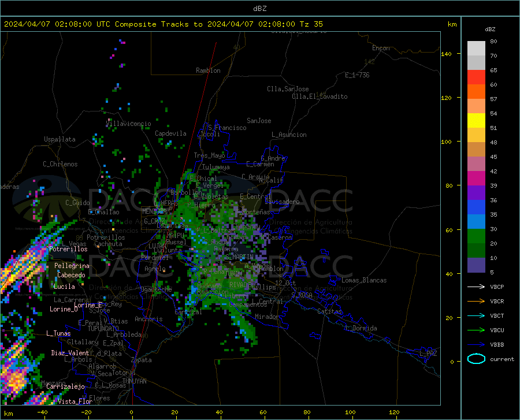Click the VBCP legend label
Screen dimensions: 520x420
point(497,287)
